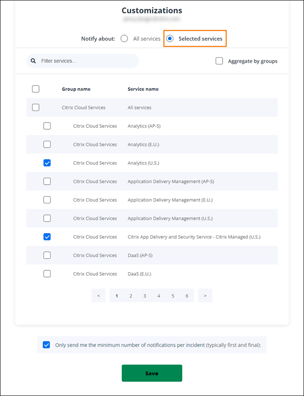Click the search magnifier icon in filter box

coord(33,61)
